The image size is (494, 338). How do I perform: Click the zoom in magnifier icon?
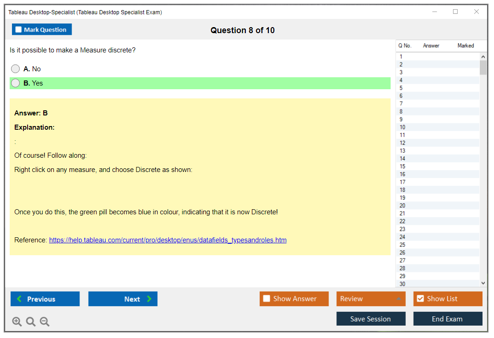[17, 322]
